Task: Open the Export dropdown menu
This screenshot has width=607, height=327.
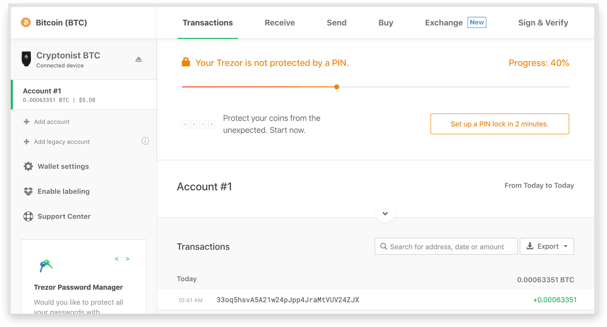Action: tap(547, 246)
